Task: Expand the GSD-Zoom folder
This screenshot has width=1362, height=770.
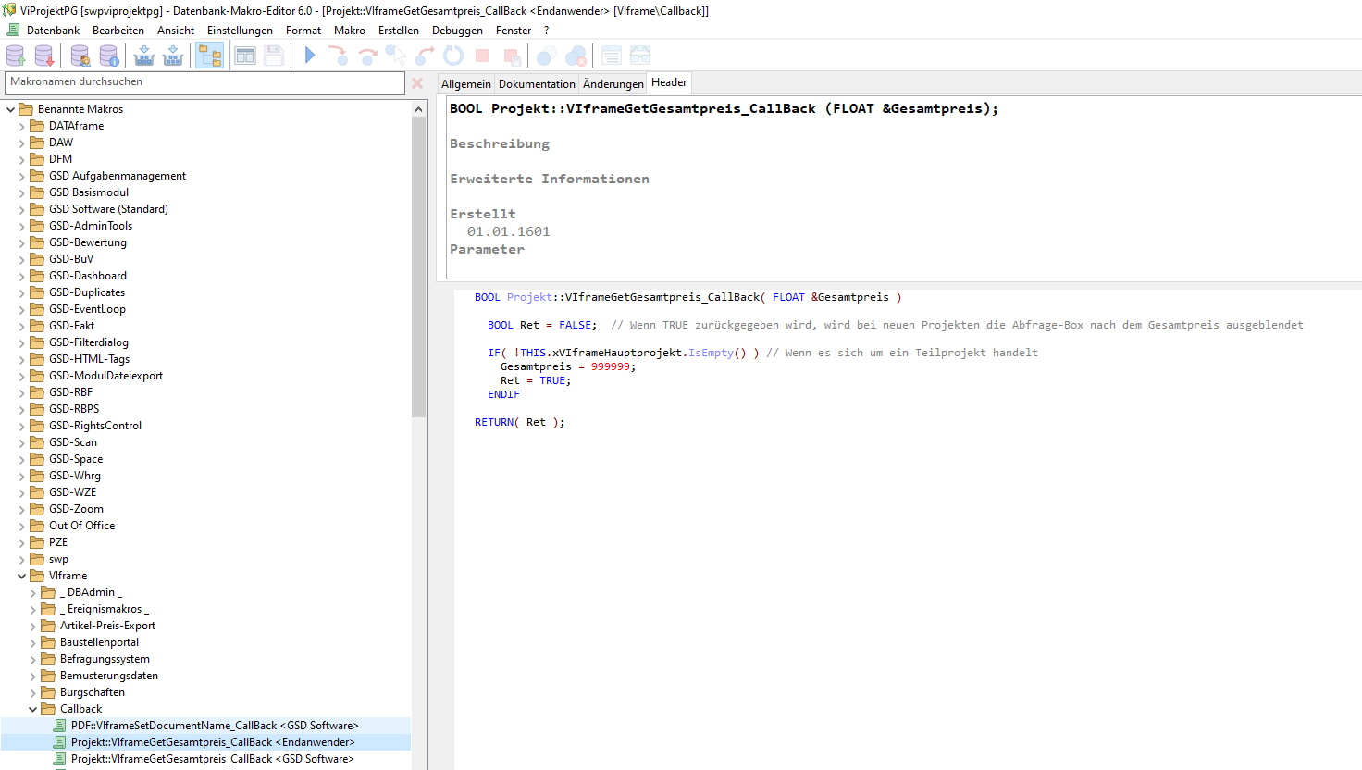Action: [21, 509]
